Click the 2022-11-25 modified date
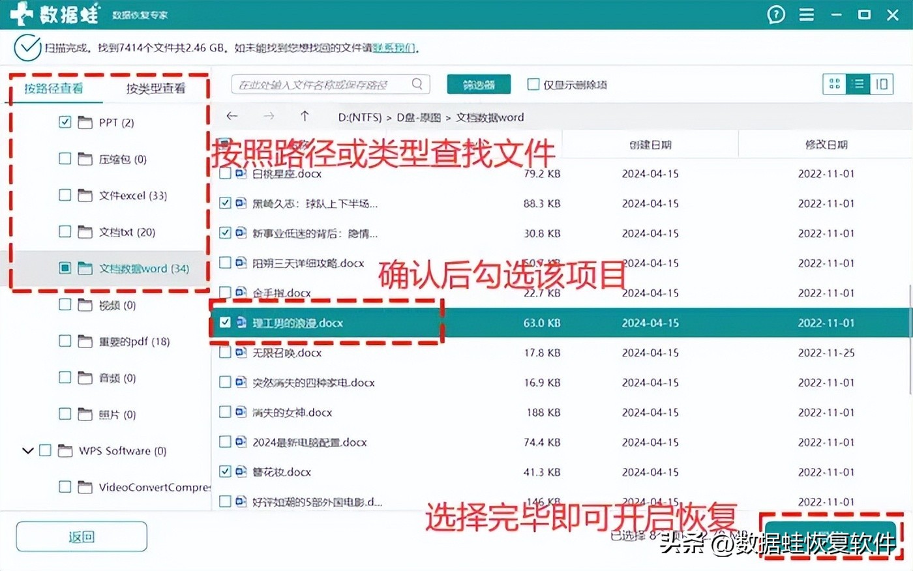Viewport: 913px width, 571px height. (x=826, y=353)
